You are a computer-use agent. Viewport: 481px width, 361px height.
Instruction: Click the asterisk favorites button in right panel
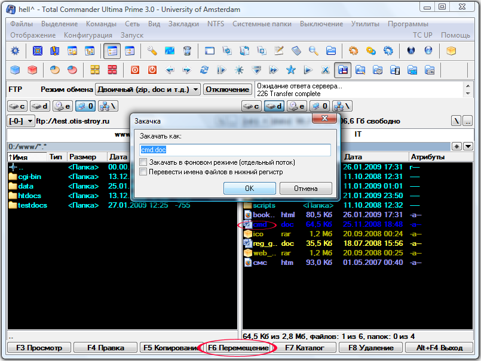click(457, 146)
